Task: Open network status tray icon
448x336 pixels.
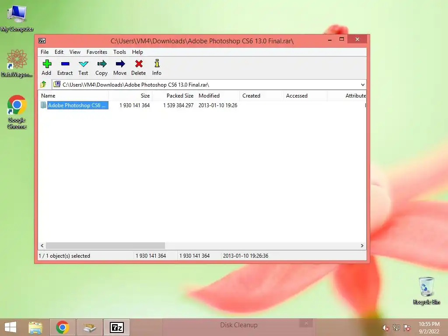Action: [x=396, y=327]
